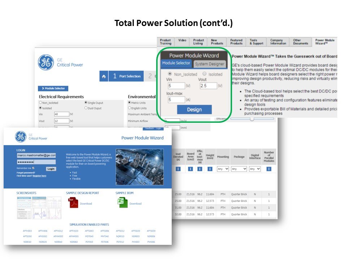Click the Excel icon under Sample BOM

pyautogui.click(x=123, y=203)
